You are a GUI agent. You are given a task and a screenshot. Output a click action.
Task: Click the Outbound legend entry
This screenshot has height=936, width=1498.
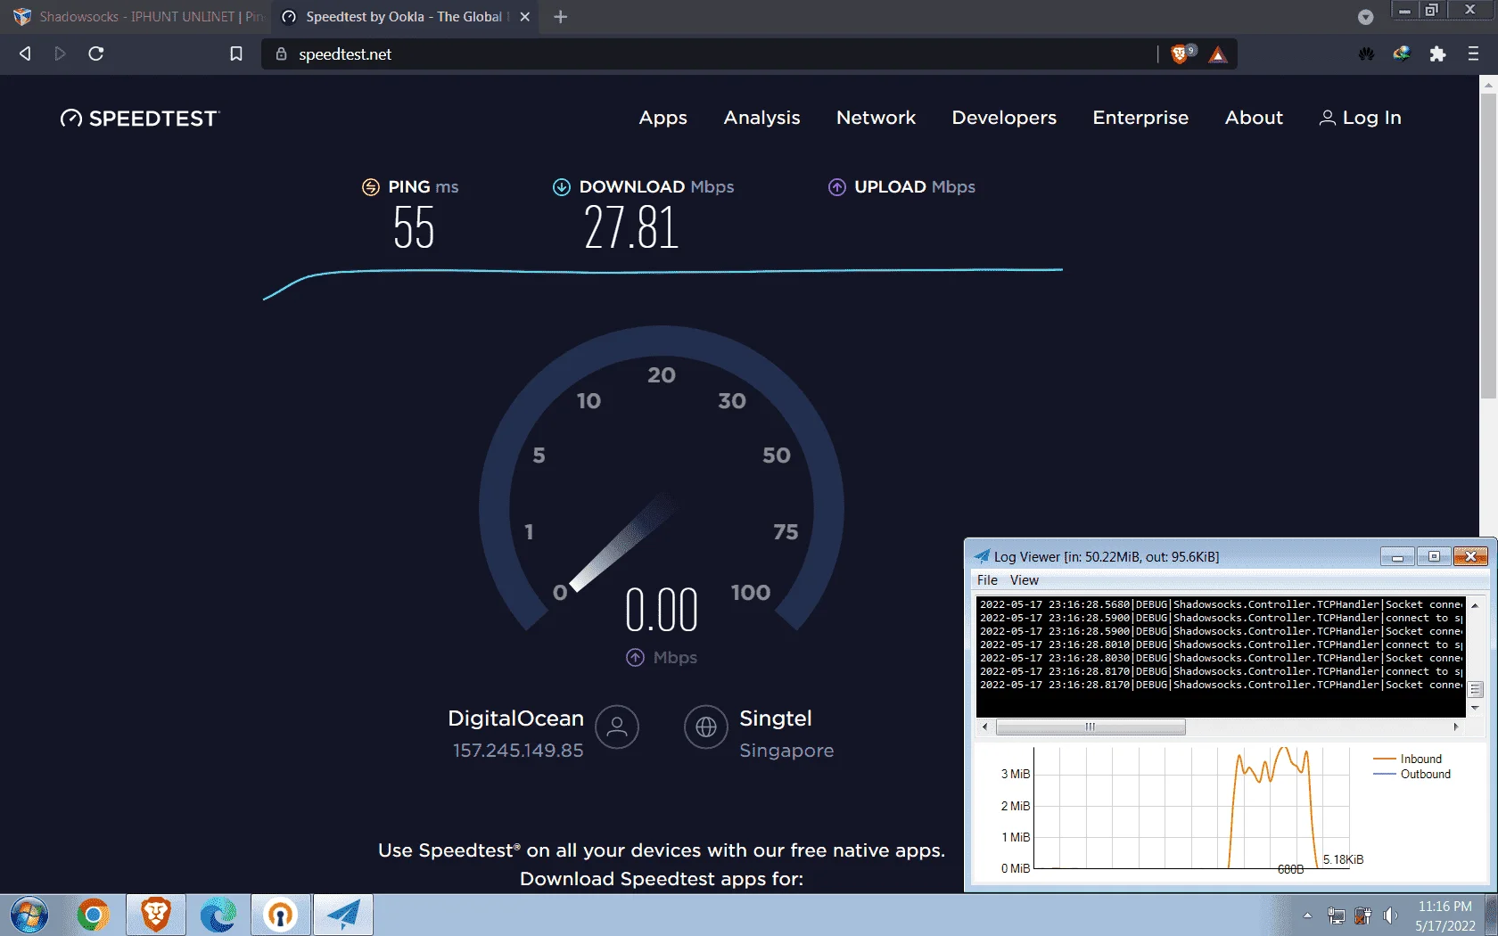pyautogui.click(x=1412, y=775)
